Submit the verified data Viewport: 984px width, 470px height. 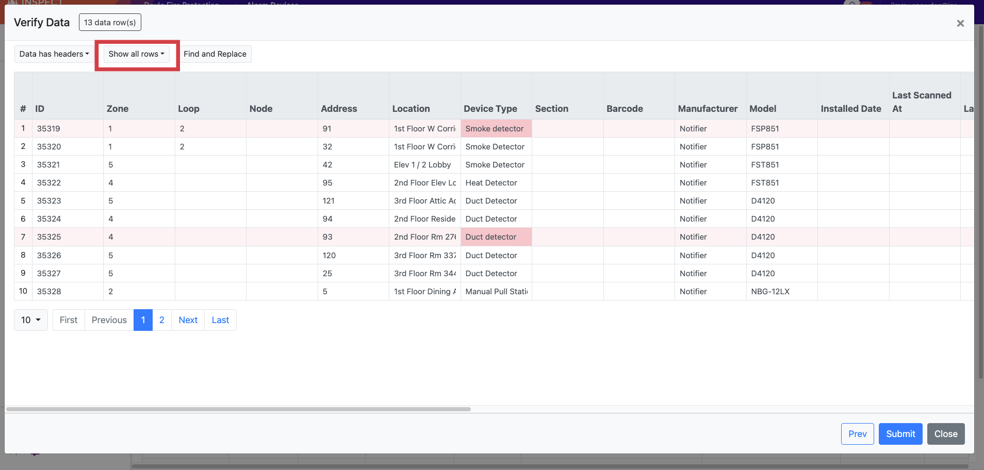point(900,434)
